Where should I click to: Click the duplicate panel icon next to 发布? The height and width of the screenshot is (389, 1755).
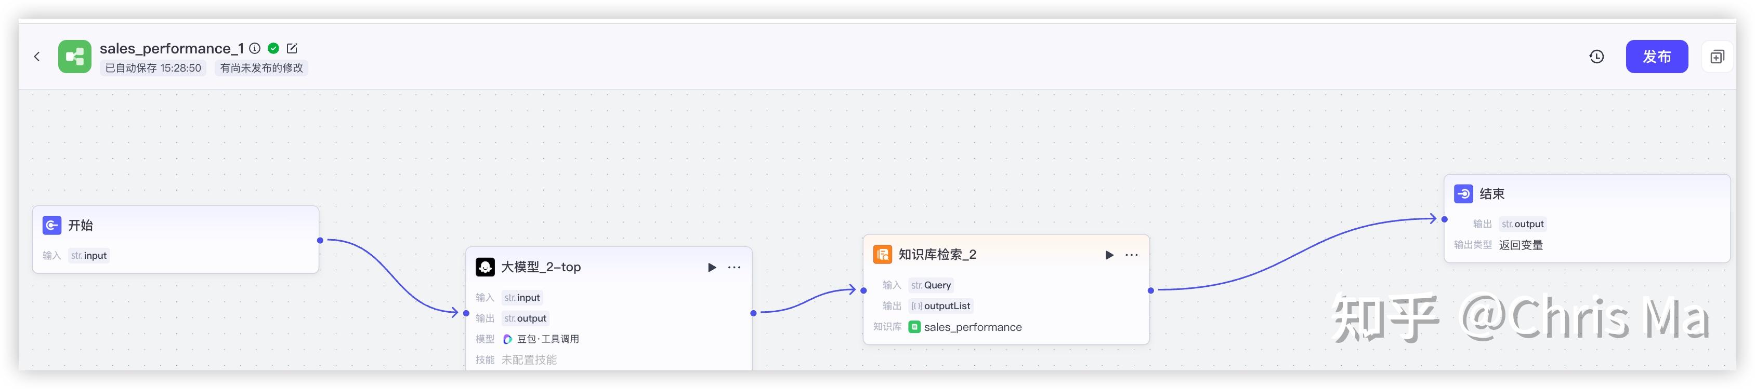1717,57
